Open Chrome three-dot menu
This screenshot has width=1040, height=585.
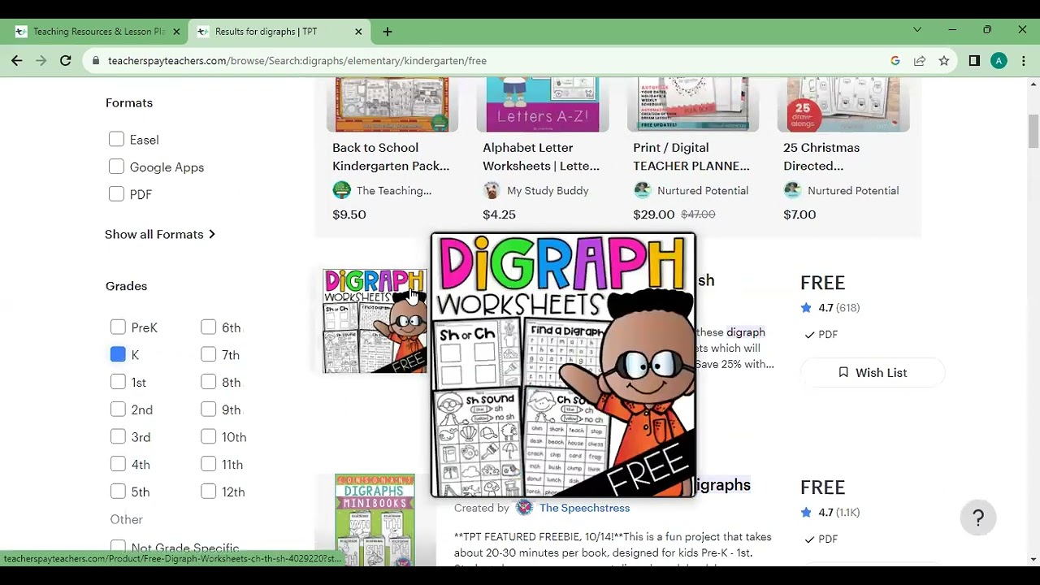point(1024,61)
